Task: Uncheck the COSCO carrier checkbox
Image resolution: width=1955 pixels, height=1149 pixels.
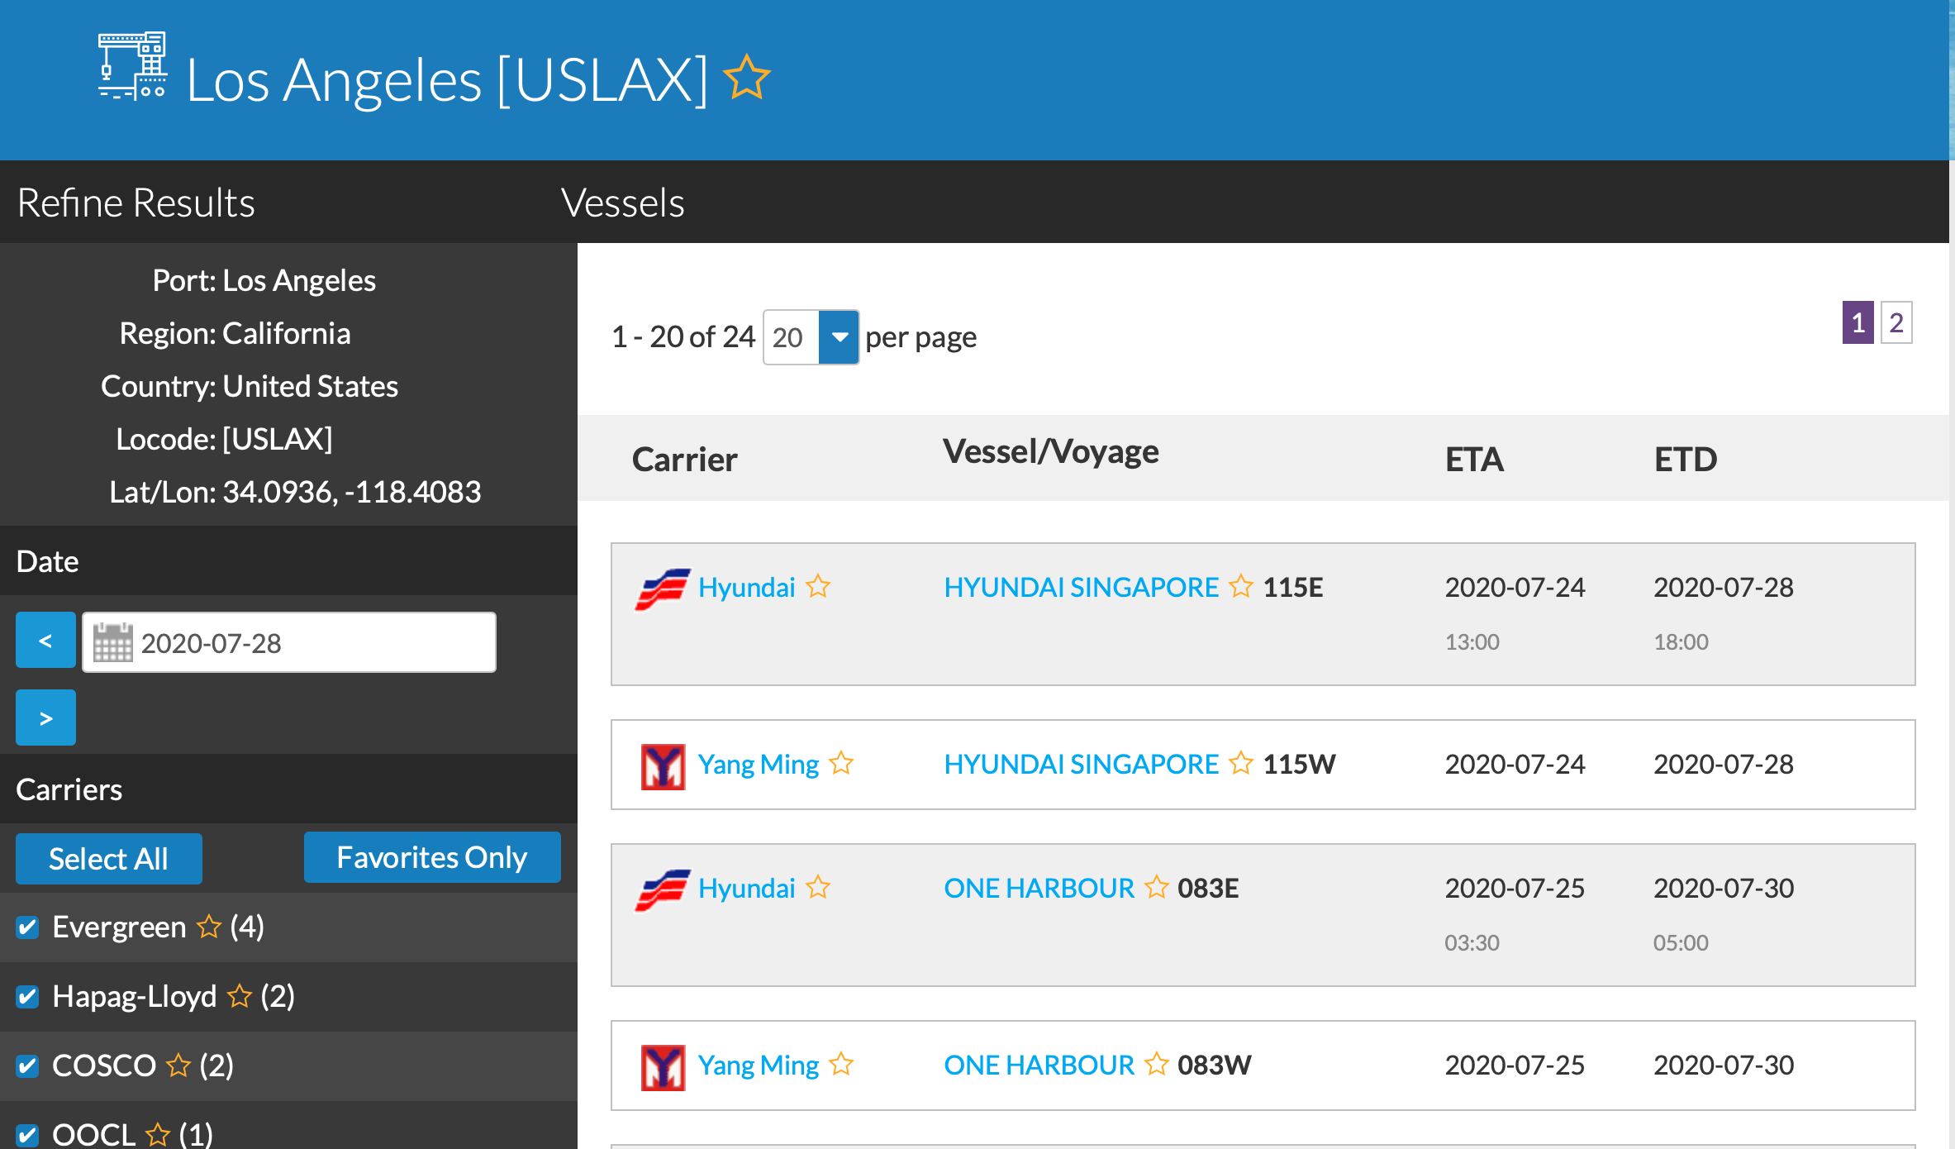Action: (27, 1066)
